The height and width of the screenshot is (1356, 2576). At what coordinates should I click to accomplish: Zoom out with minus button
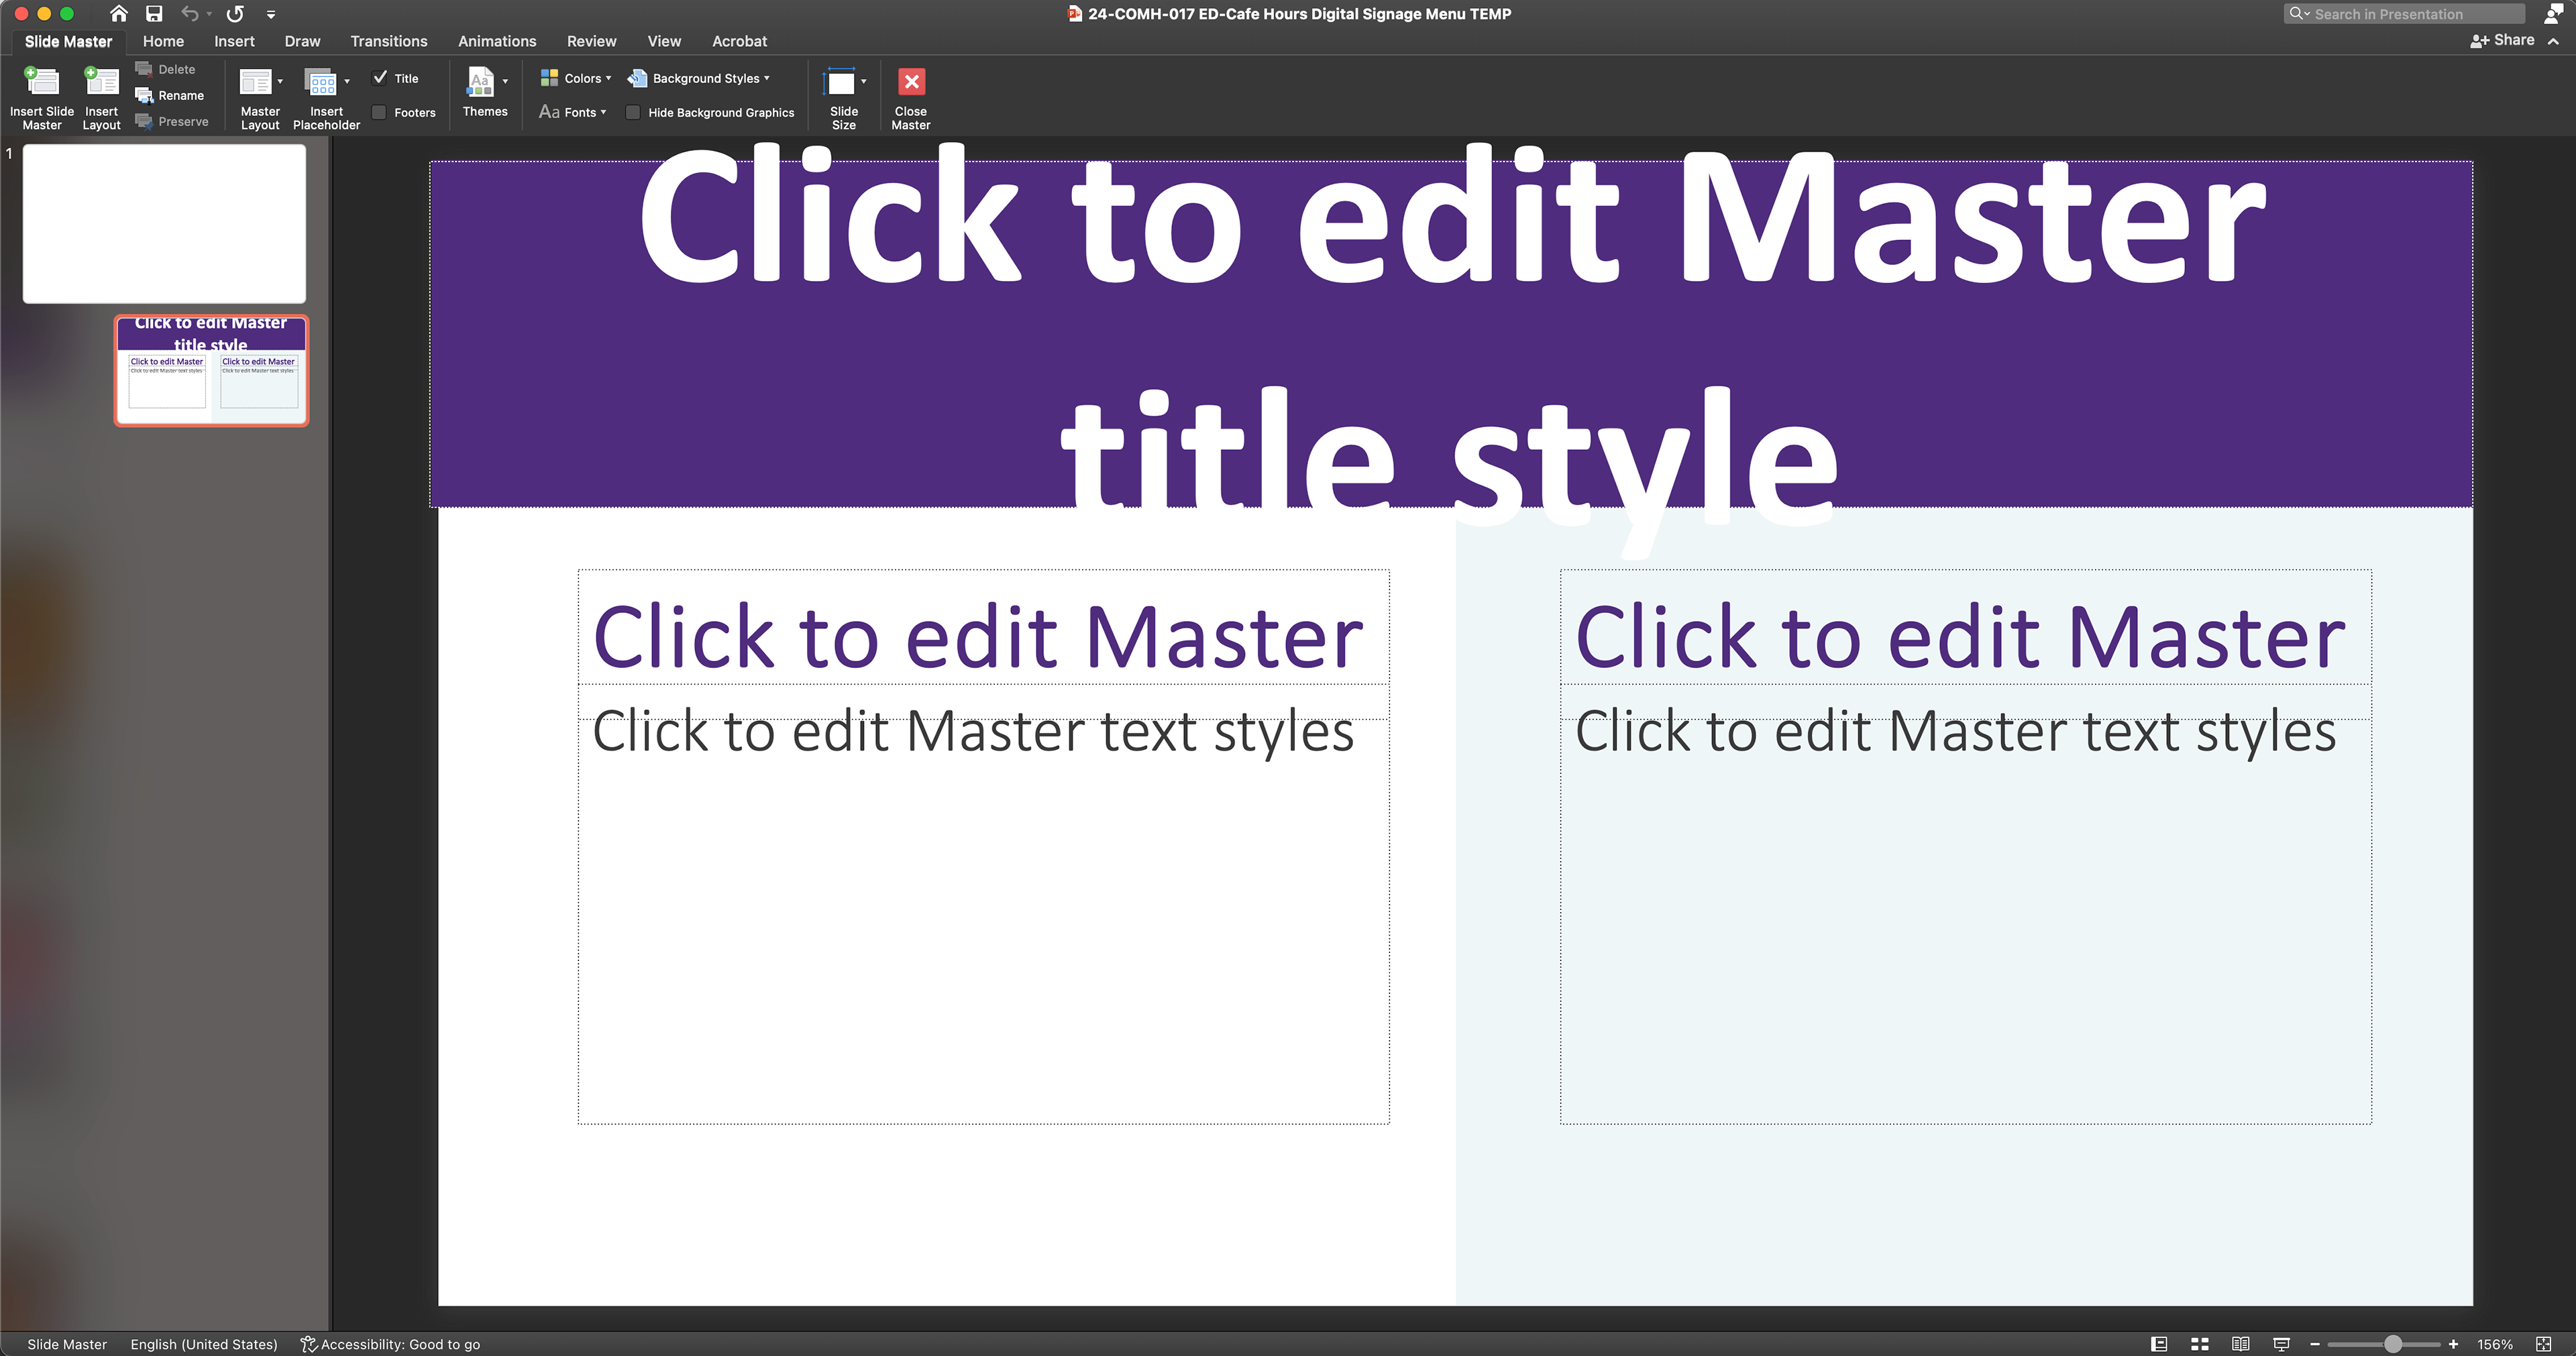coord(2315,1344)
